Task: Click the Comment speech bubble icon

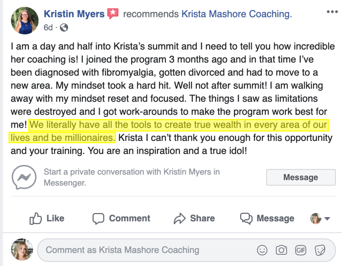Action: tap(98, 219)
